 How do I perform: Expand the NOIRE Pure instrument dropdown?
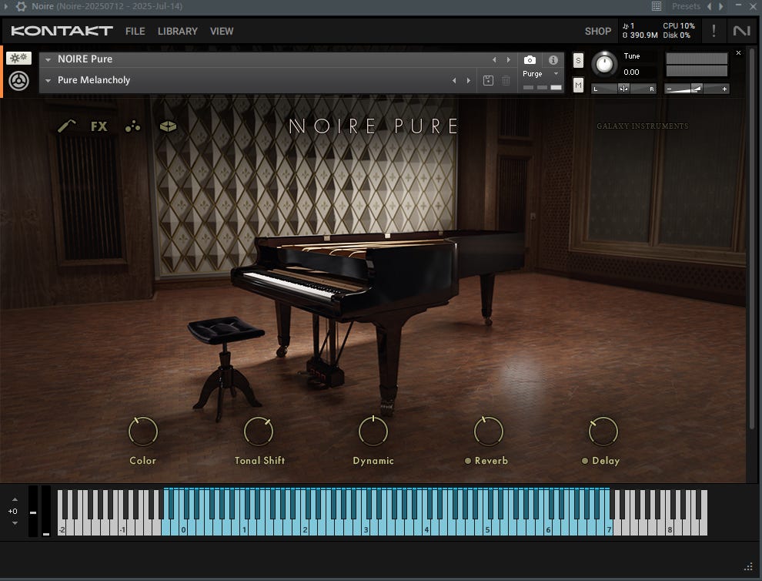(x=48, y=59)
